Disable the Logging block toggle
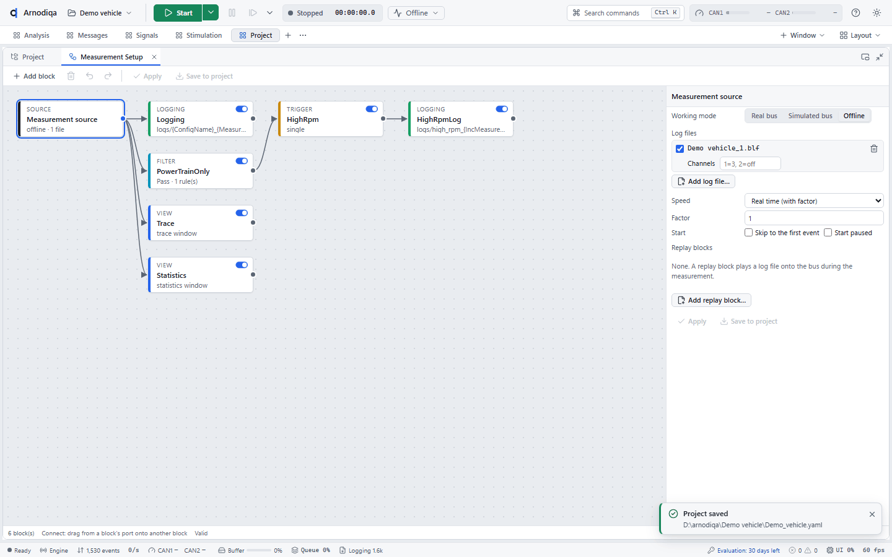The image size is (892, 557). tap(242, 109)
